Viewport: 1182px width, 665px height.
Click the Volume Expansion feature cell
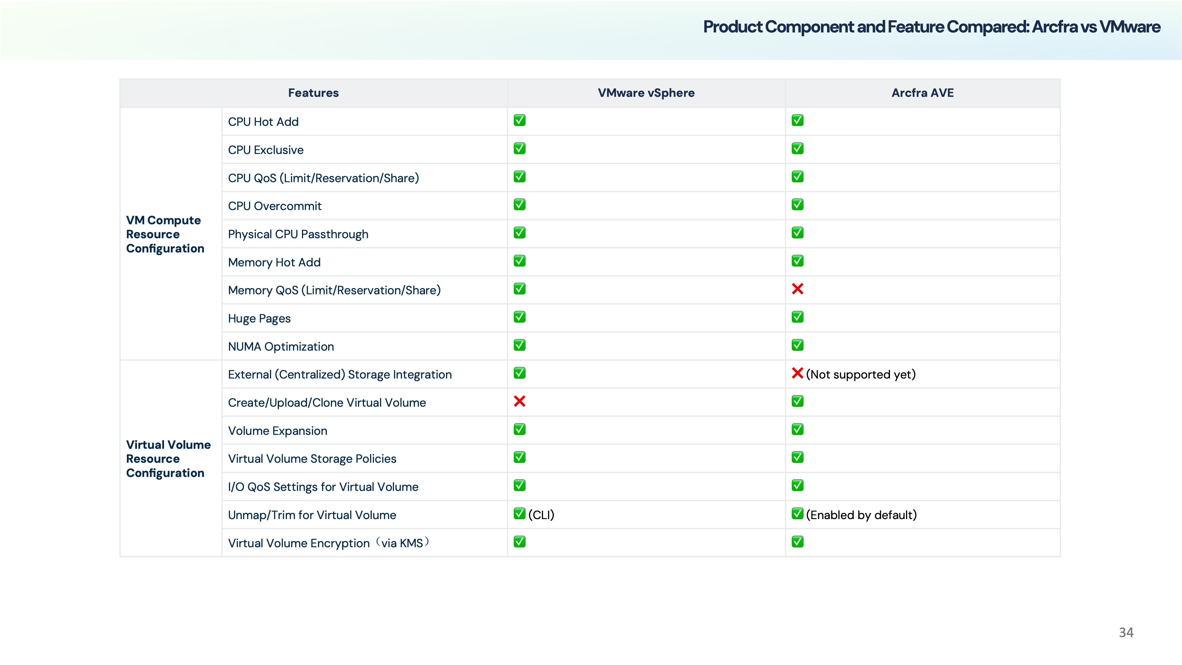[x=364, y=431]
